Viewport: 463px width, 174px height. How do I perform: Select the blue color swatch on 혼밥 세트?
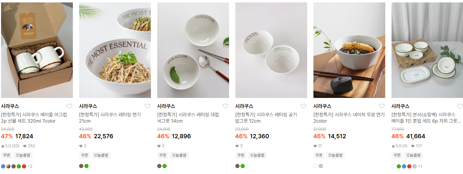[x=404, y=166]
